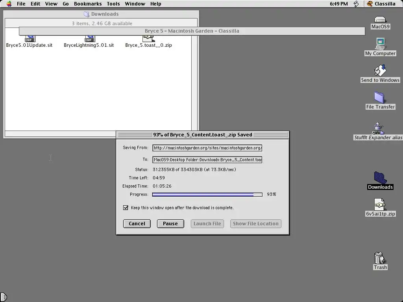Select BryceLightning5.01.sit file icon
Viewport: 403px width, 302px height.
(x=89, y=39)
